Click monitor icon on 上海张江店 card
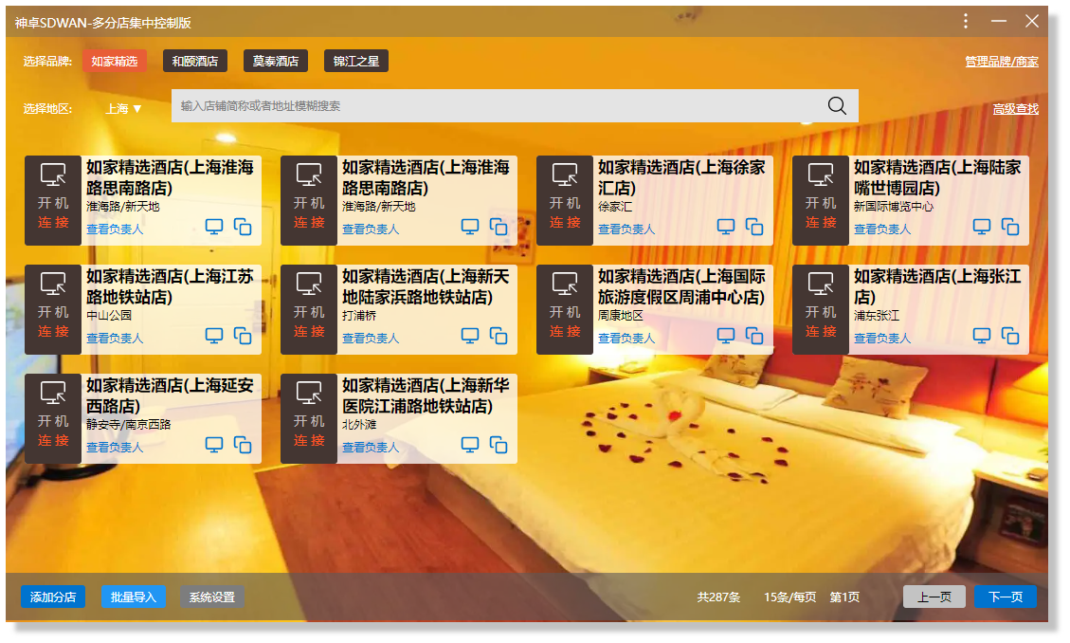This screenshot has width=1070, height=643. tap(982, 336)
